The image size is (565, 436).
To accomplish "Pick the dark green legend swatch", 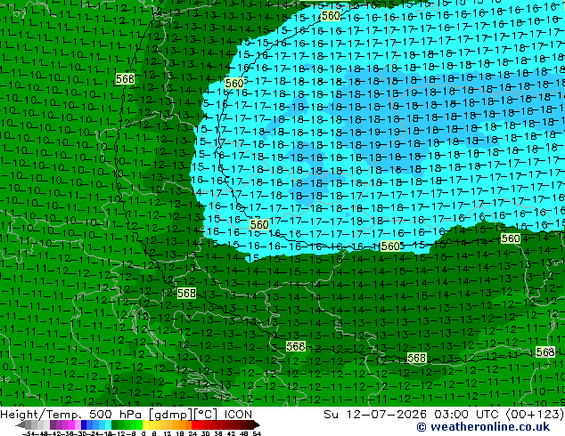I will click(115, 424).
